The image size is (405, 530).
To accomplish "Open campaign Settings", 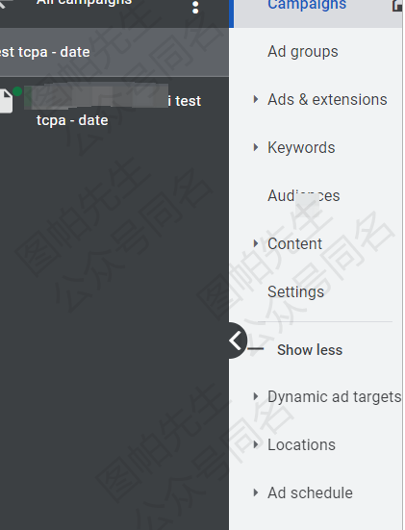I will (295, 291).
